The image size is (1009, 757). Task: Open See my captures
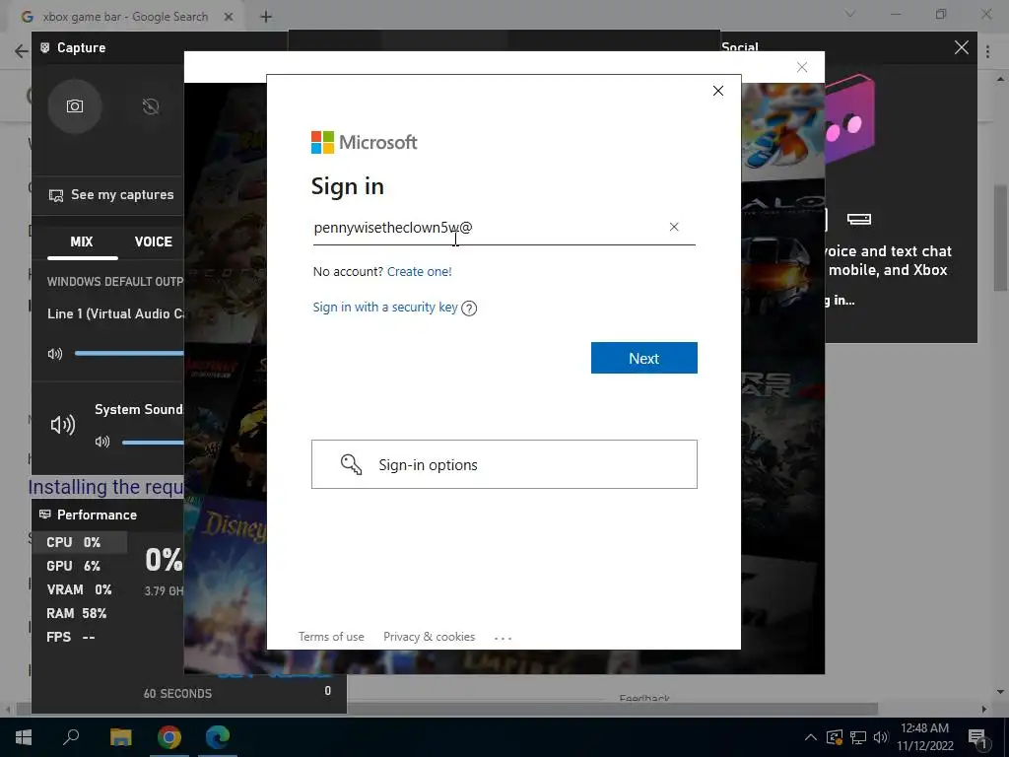tap(111, 195)
